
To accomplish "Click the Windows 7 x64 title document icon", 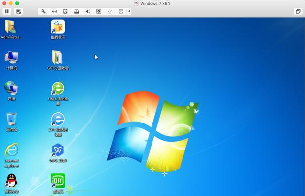I will (x=137, y=3).
